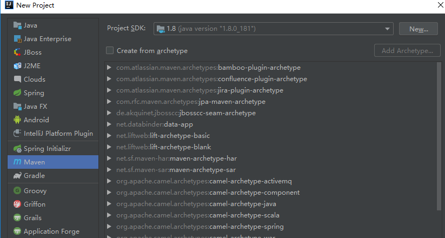Click the SDK folder icon in combo box

coord(161,29)
